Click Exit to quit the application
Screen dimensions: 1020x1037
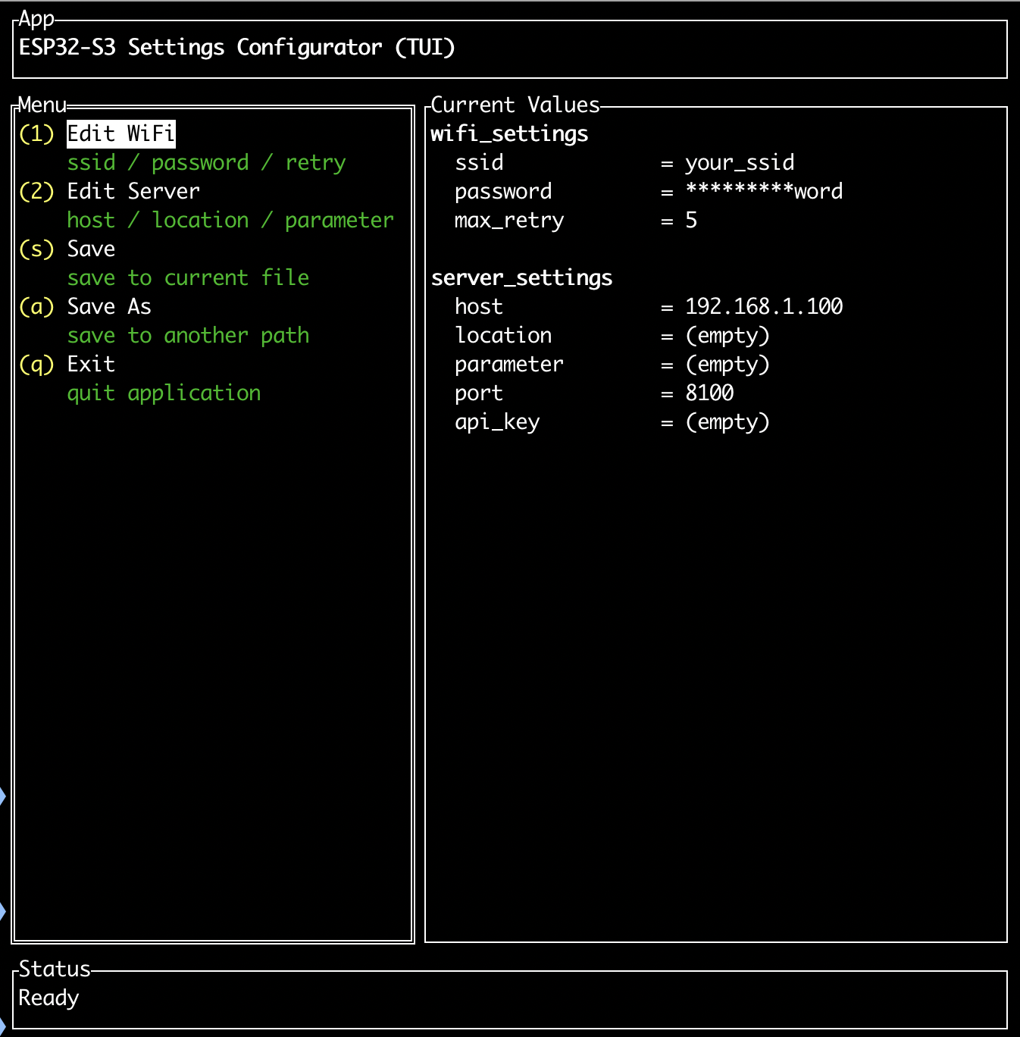click(90, 364)
